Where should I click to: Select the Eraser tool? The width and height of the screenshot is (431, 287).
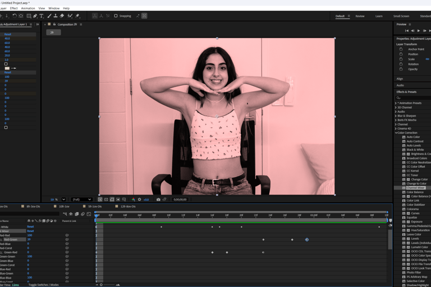62,16
